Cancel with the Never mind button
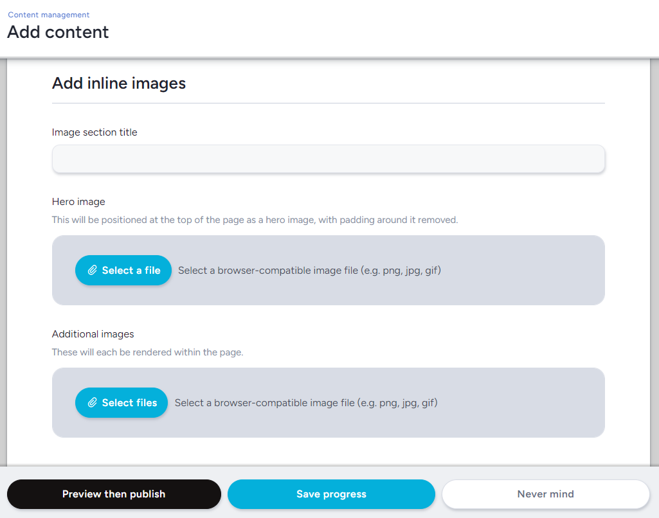The width and height of the screenshot is (659, 518). (545, 494)
